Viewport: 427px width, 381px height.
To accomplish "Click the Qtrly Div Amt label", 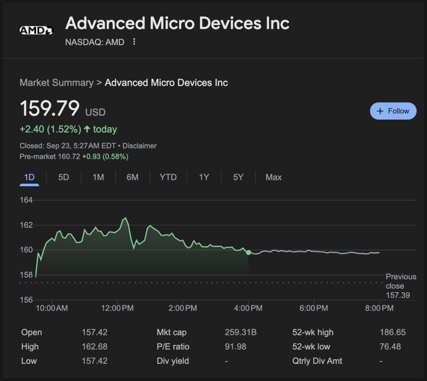I will pyautogui.click(x=317, y=361).
